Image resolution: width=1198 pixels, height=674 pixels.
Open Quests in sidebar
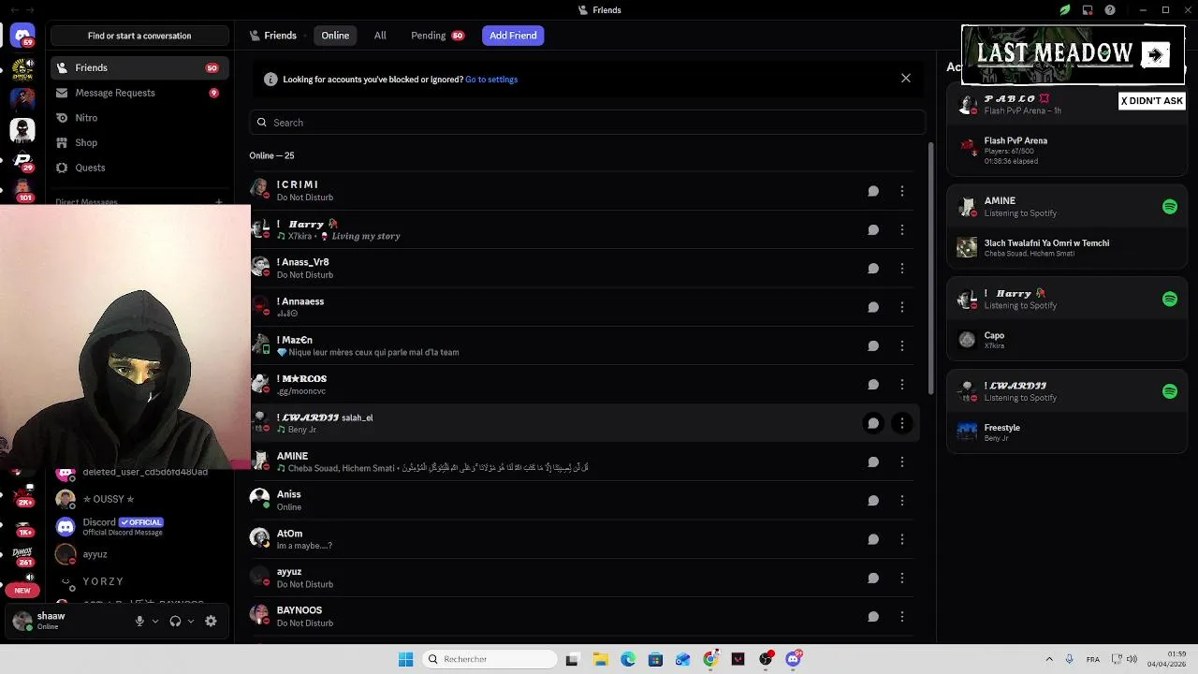pyautogui.click(x=139, y=168)
